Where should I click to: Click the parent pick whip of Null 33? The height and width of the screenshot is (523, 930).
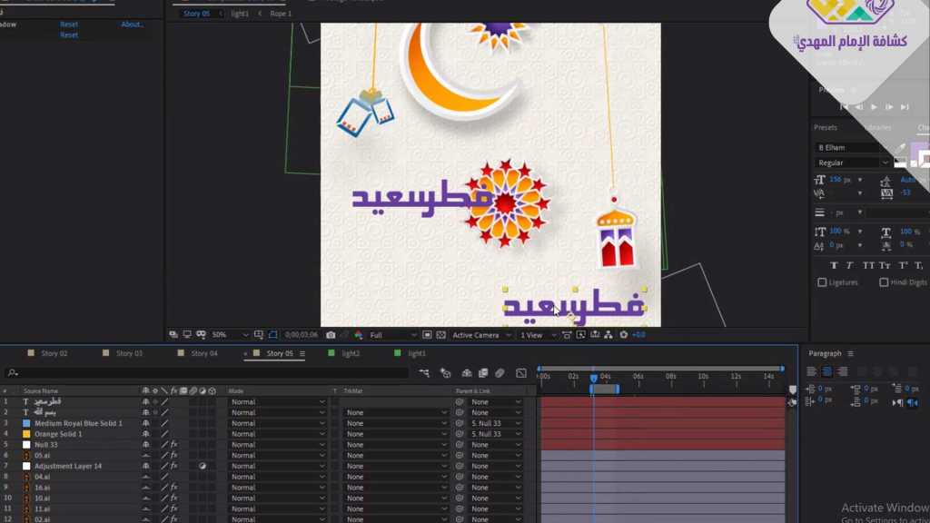click(460, 445)
